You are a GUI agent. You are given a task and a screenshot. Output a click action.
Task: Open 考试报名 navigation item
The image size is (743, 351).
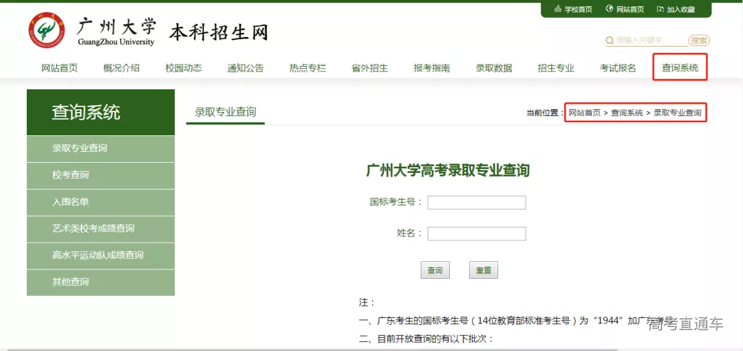click(x=618, y=68)
